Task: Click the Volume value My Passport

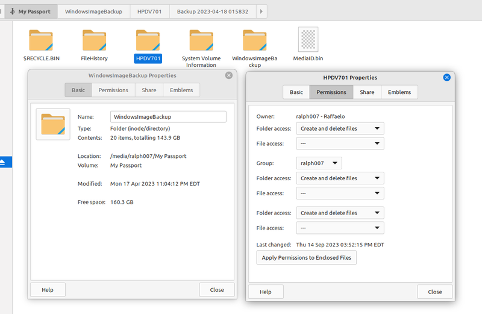Action: 126,166
